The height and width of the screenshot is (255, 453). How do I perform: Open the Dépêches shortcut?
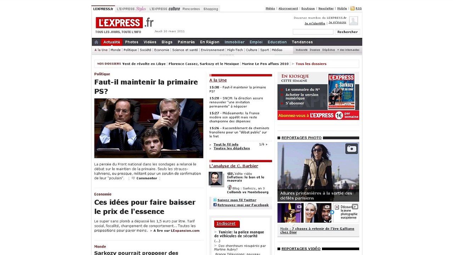(x=329, y=50)
